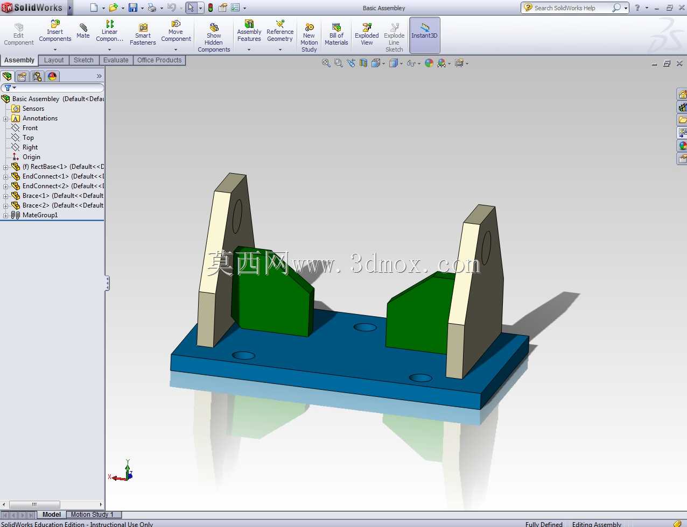The height and width of the screenshot is (527, 687).
Task: Expand the panel tabs chevron
Action: [99, 76]
